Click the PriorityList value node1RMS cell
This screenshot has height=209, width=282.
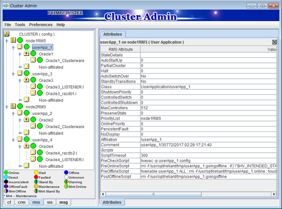tap(208, 119)
